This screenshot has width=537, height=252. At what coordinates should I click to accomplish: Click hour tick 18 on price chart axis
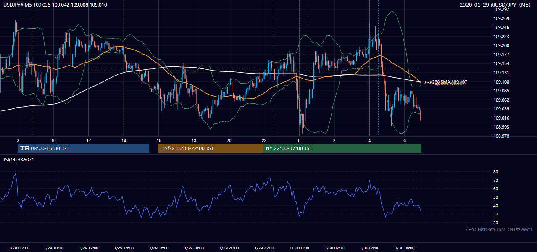(194, 140)
